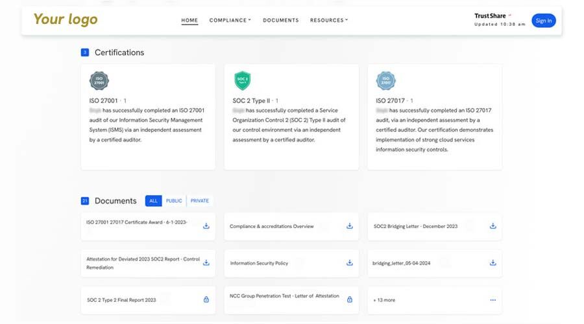The image size is (584, 324).
Task: Download the bridging_letter_05-04-2024 file
Action: coord(493,263)
